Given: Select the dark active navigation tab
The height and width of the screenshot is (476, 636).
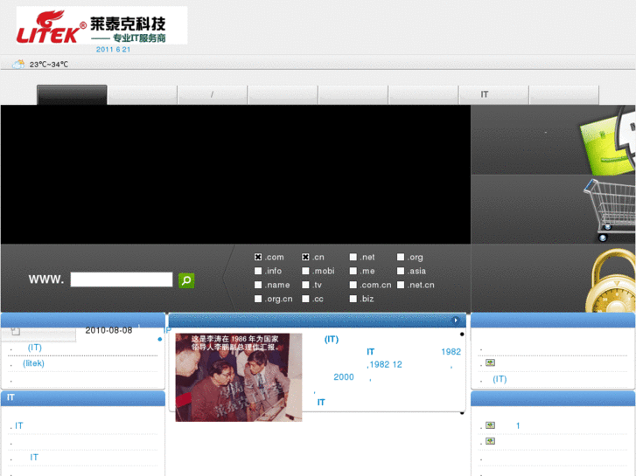Looking at the screenshot, I should click(72, 95).
